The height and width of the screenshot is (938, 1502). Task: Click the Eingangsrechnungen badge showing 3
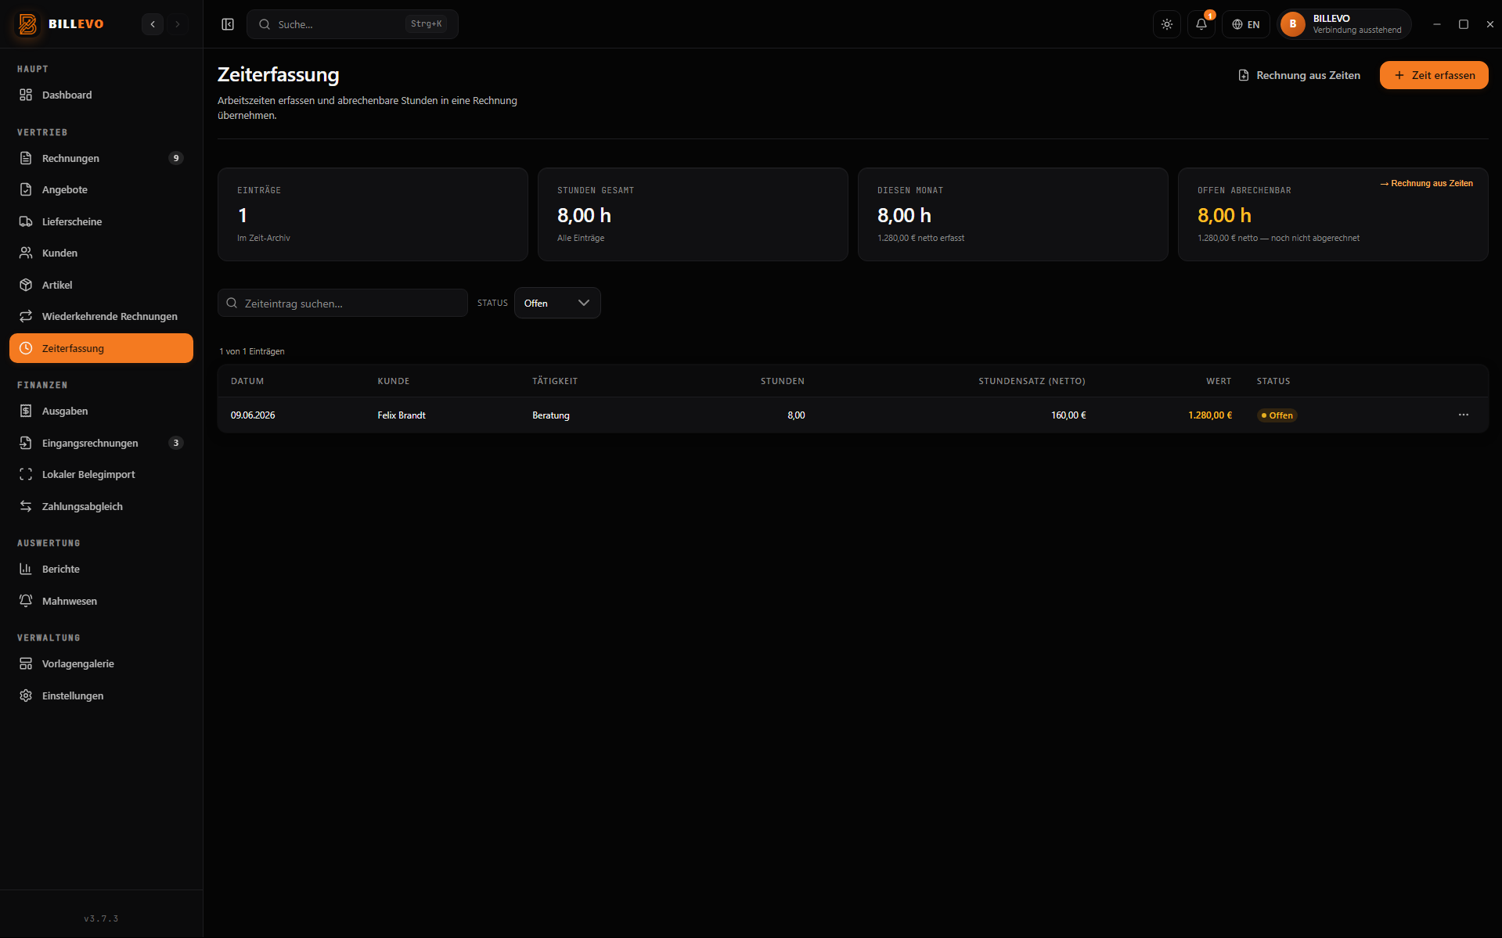pos(176,443)
